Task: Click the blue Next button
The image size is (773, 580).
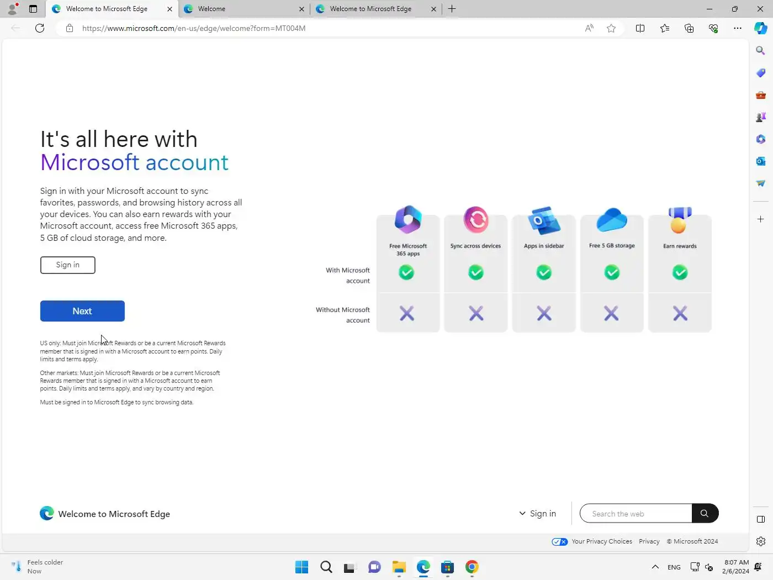Action: (82, 311)
